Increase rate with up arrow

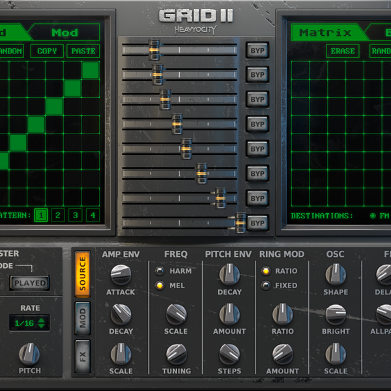coord(42,320)
